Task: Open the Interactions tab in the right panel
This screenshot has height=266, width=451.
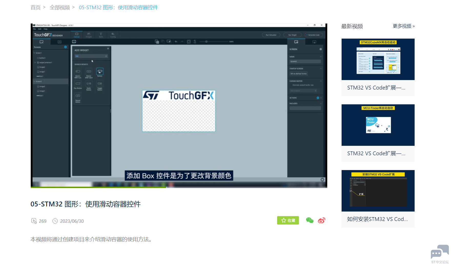Action: pos(314,42)
